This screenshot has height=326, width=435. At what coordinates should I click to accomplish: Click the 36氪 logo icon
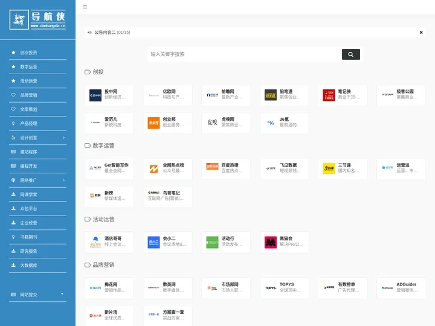pyautogui.click(x=271, y=123)
